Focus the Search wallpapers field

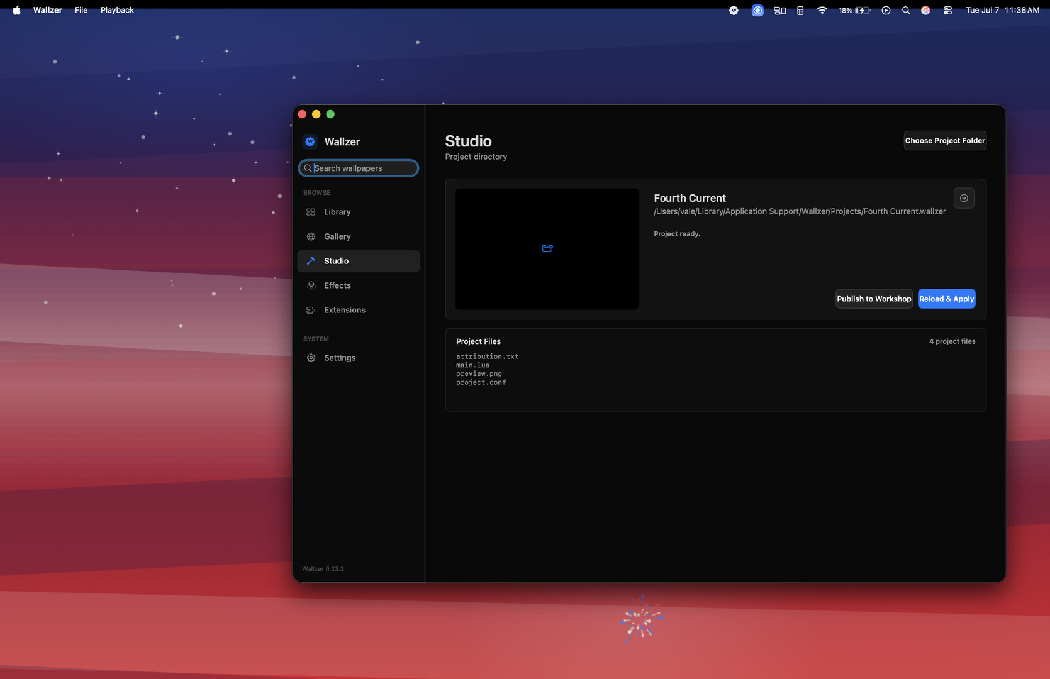tap(358, 168)
